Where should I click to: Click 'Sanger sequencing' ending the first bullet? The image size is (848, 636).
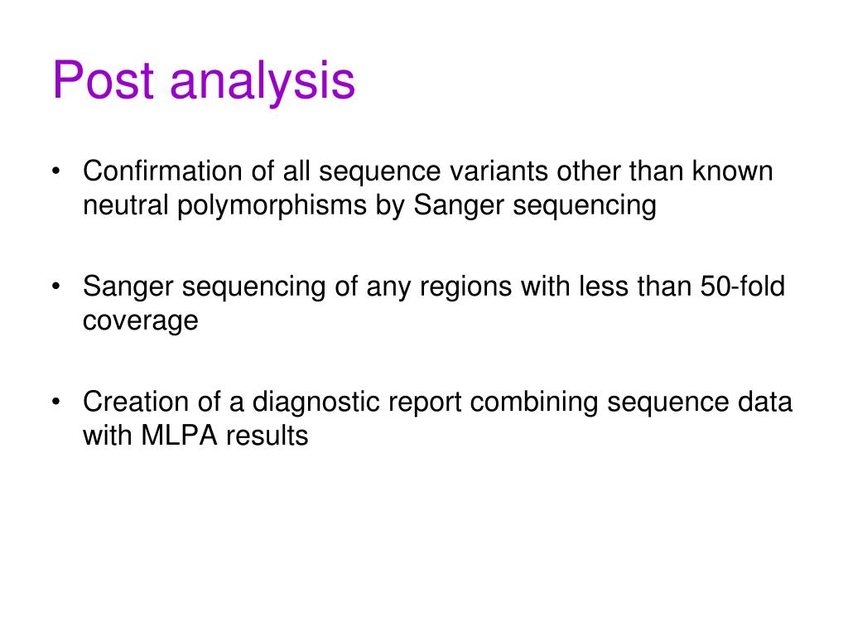[x=535, y=206]
